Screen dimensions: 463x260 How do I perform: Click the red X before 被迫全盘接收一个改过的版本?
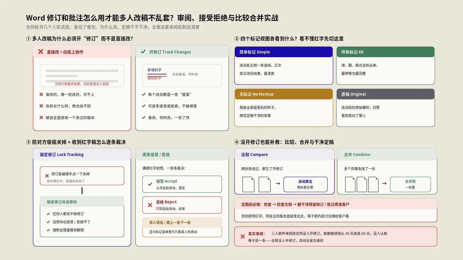41,118
